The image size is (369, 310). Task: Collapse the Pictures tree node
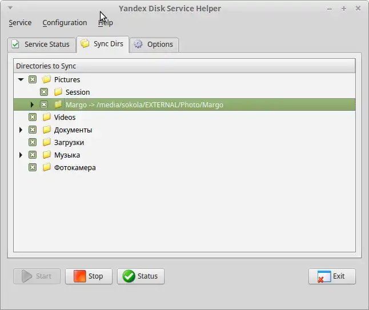(x=21, y=79)
